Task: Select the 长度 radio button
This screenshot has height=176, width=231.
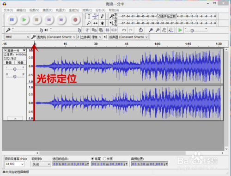Action: [104, 158]
